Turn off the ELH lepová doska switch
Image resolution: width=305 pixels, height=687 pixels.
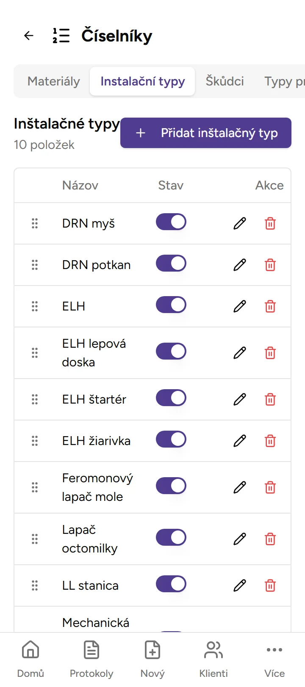tap(171, 352)
